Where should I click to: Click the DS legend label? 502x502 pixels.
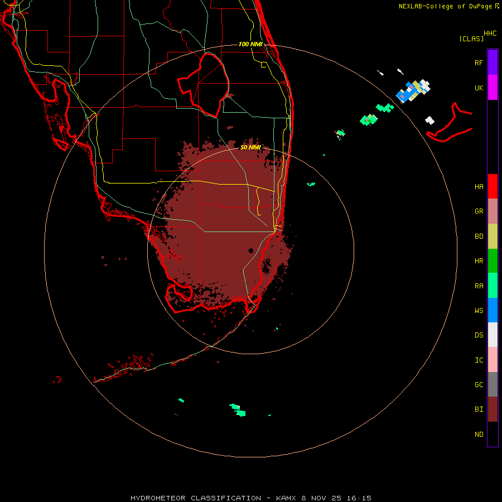pos(479,335)
